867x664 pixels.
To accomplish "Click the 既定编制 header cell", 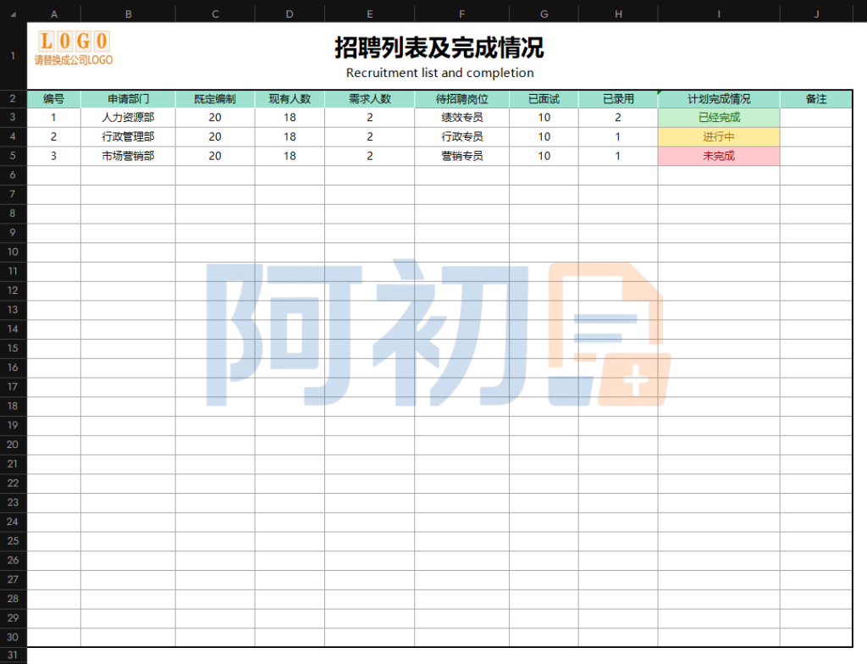I will (x=215, y=99).
